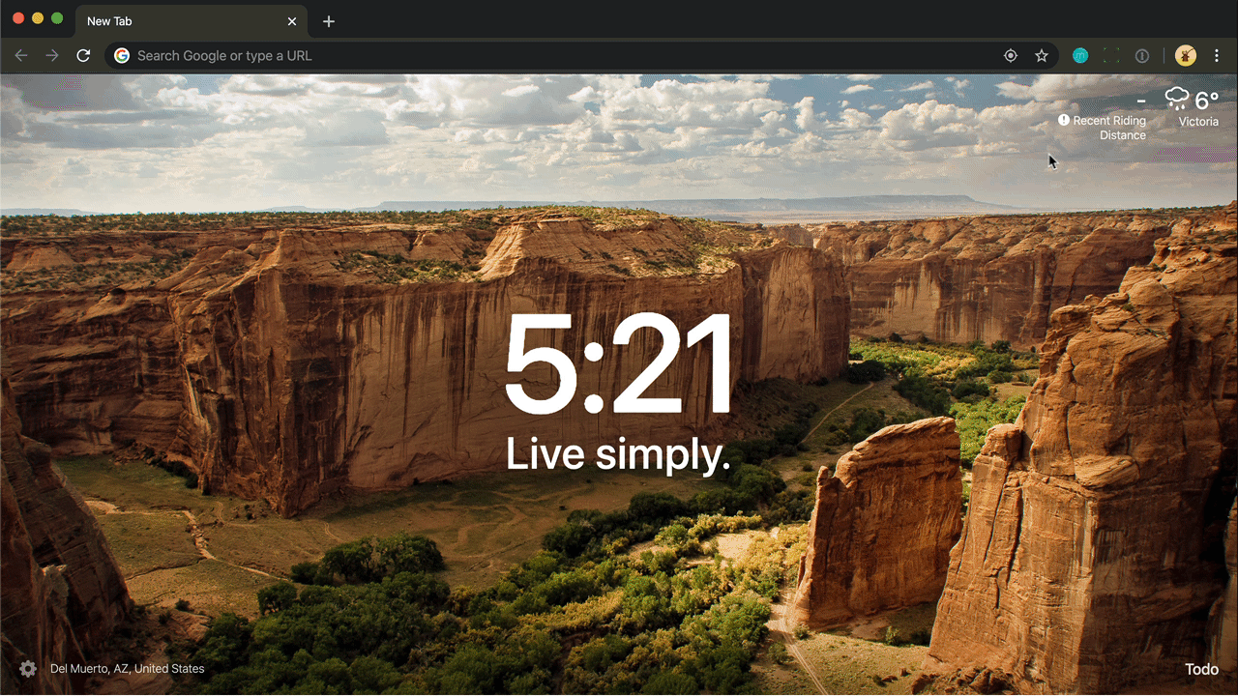Click the gray circular info extension icon
1238x696 pixels.
1142,56
